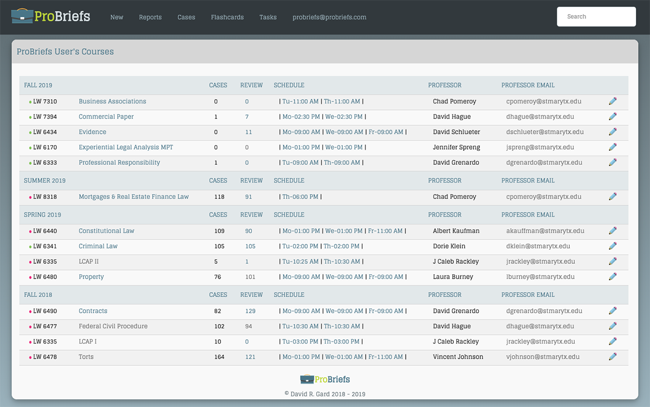Collapse the FALL 2019 semester section
Viewport: 650px width, 407px height.
38,85
